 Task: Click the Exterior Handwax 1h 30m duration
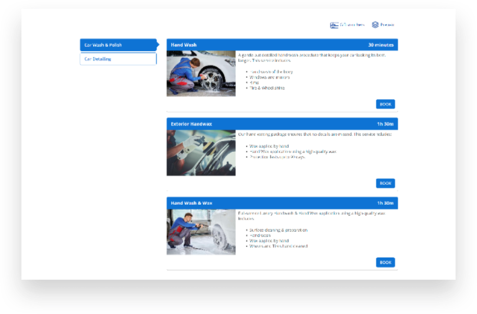(385, 124)
